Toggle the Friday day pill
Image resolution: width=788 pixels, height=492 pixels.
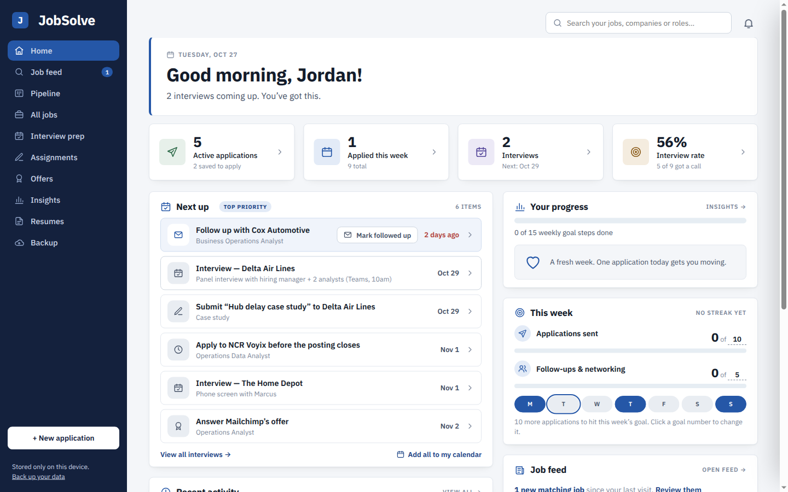664,404
